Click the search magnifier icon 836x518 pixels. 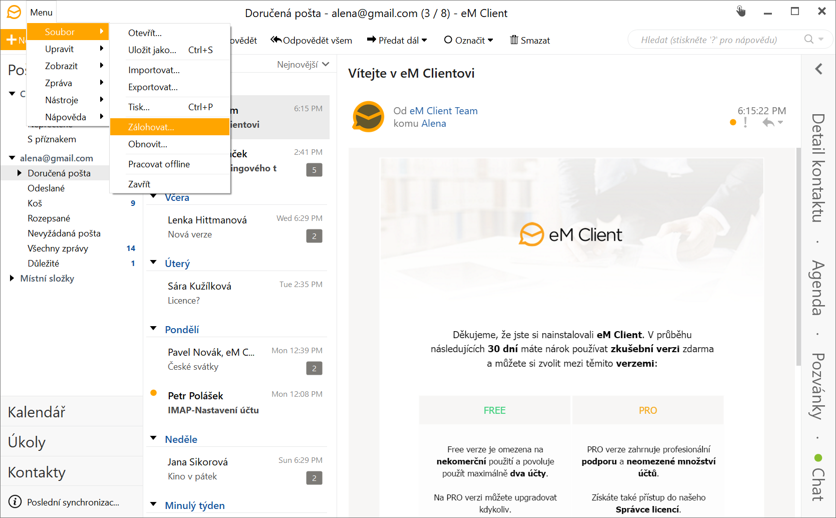(x=809, y=39)
